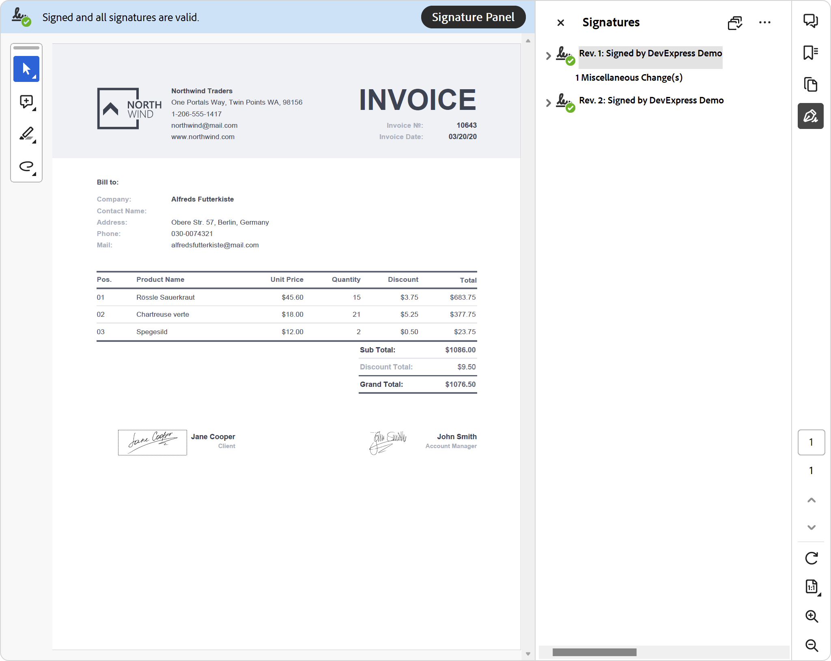This screenshot has width=831, height=661.
Task: Select the cursor/selection tool
Action: (x=27, y=69)
